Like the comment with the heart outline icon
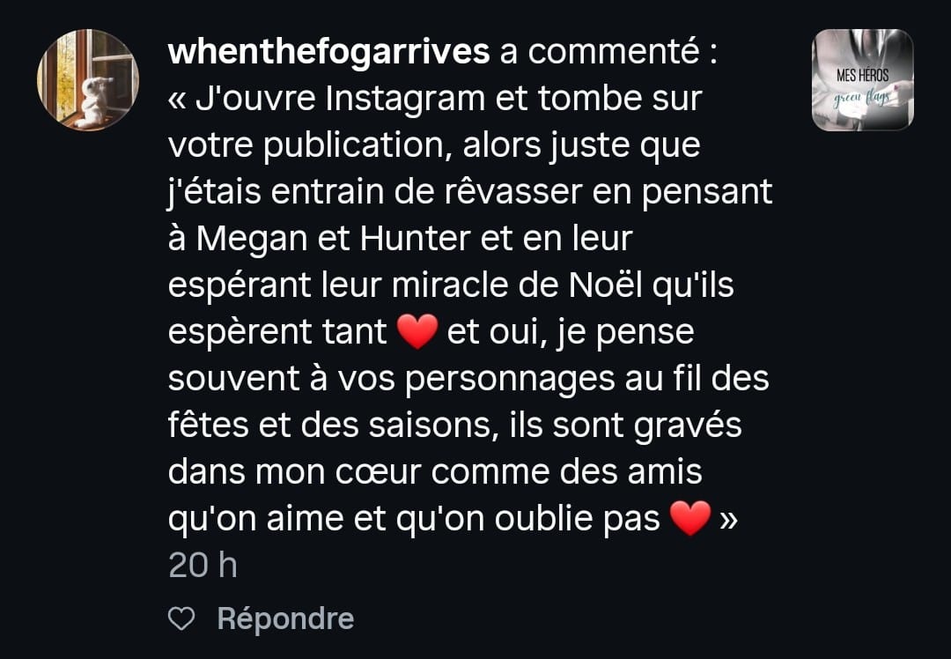The height and width of the screenshot is (659, 951). pyautogui.click(x=181, y=619)
